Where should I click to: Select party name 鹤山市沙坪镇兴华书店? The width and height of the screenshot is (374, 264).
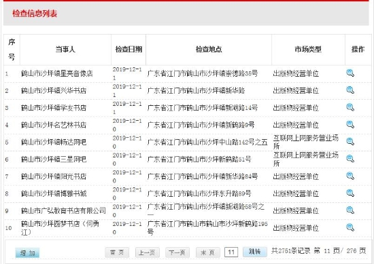[54, 91]
